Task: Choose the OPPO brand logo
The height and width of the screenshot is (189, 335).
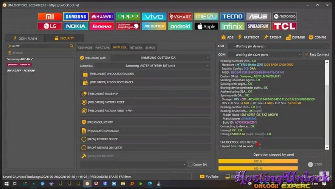Action: pos(128,16)
